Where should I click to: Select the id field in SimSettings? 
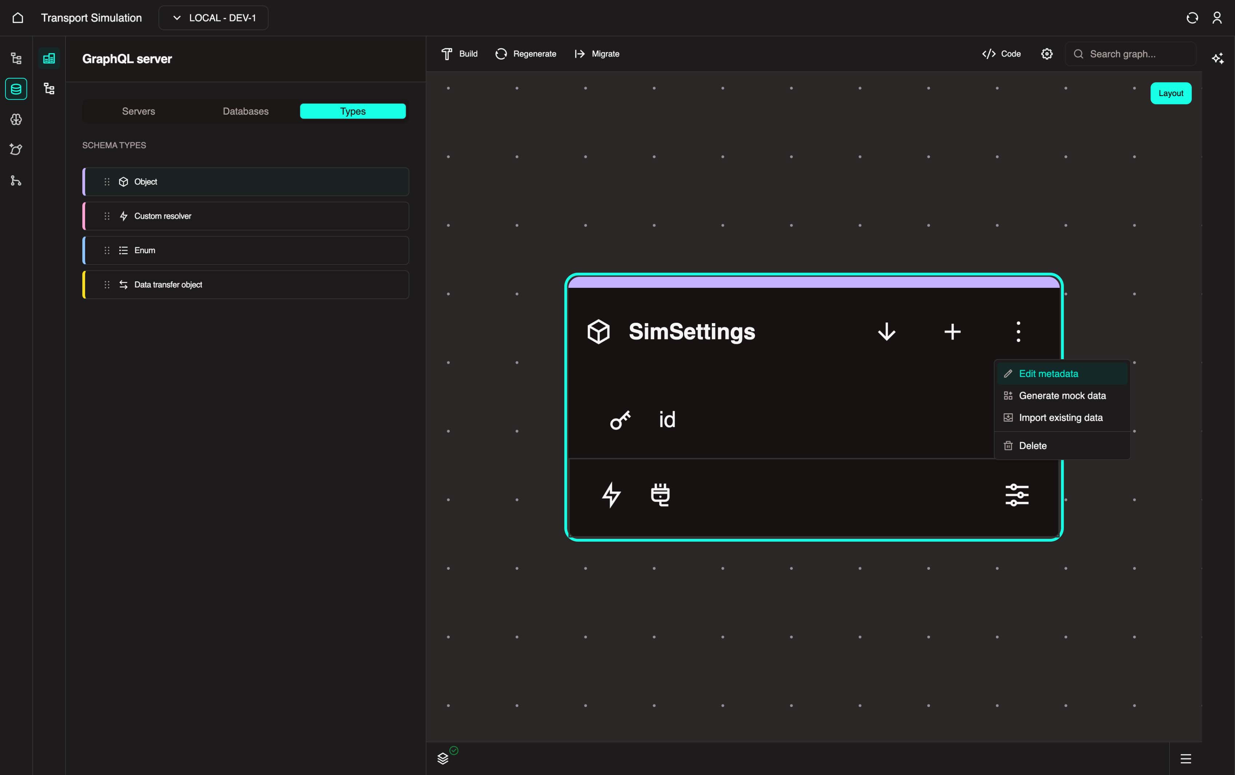[667, 420]
